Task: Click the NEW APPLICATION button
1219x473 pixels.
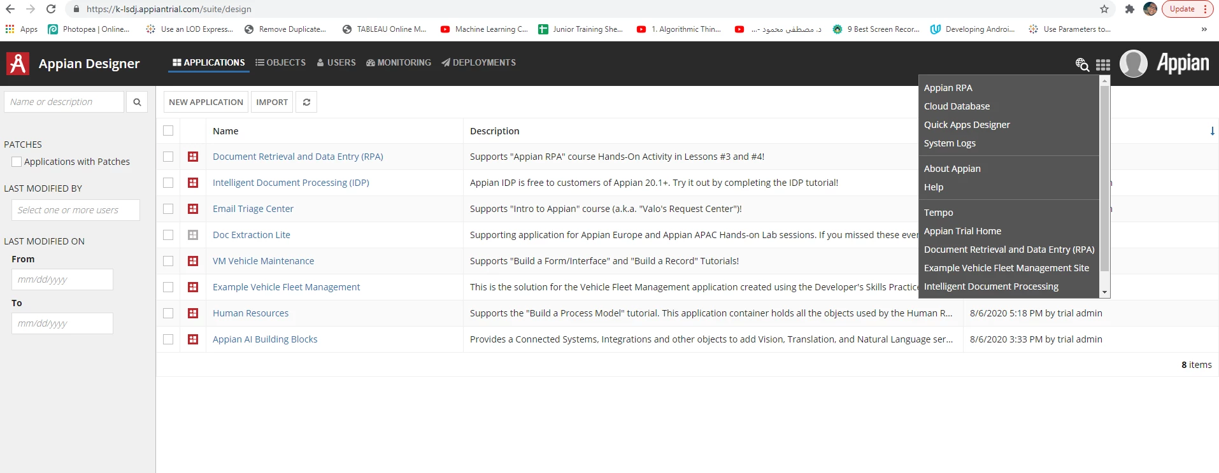Action: pyautogui.click(x=206, y=102)
